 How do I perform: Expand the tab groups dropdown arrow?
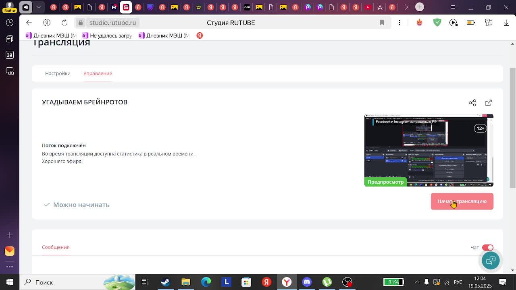coord(39,7)
